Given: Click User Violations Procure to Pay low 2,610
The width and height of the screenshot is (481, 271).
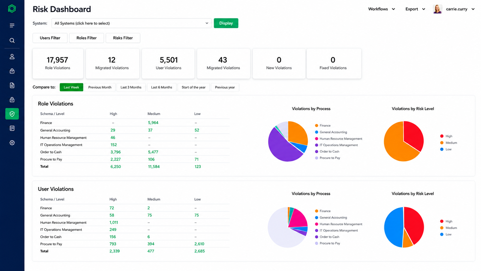Looking at the screenshot, I should (199, 244).
